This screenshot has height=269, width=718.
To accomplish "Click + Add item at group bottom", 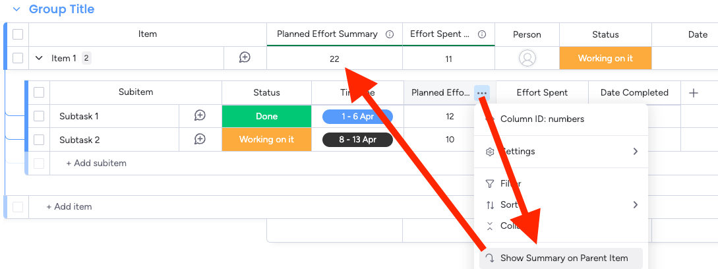I will [69, 206].
